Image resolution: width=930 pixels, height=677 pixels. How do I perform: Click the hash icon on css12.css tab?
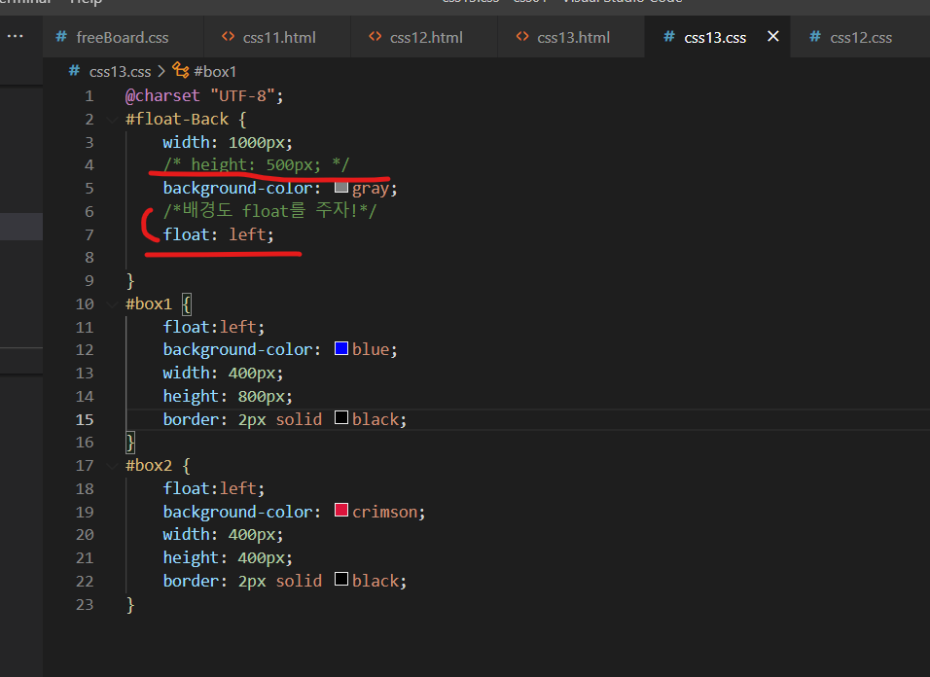pos(815,37)
